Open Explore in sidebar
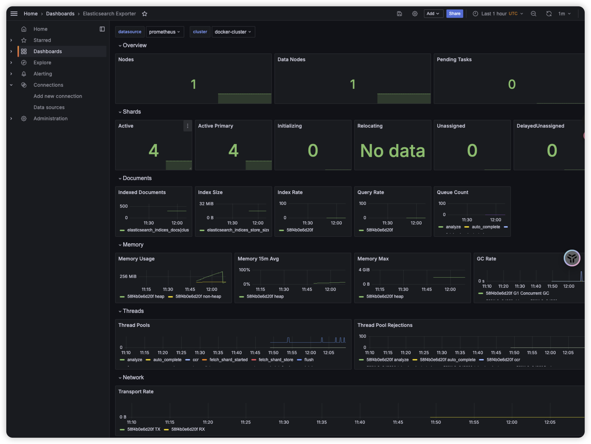The height and width of the screenshot is (444, 591). click(x=42, y=63)
